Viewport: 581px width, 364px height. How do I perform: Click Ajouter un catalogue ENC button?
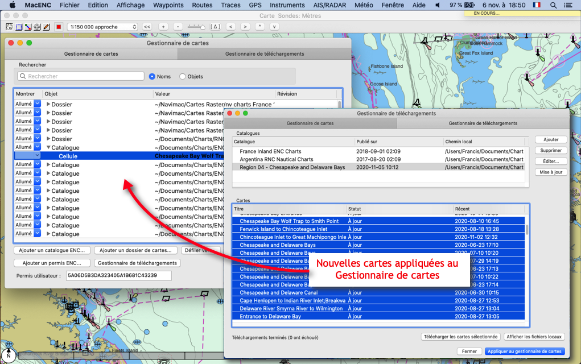52,250
